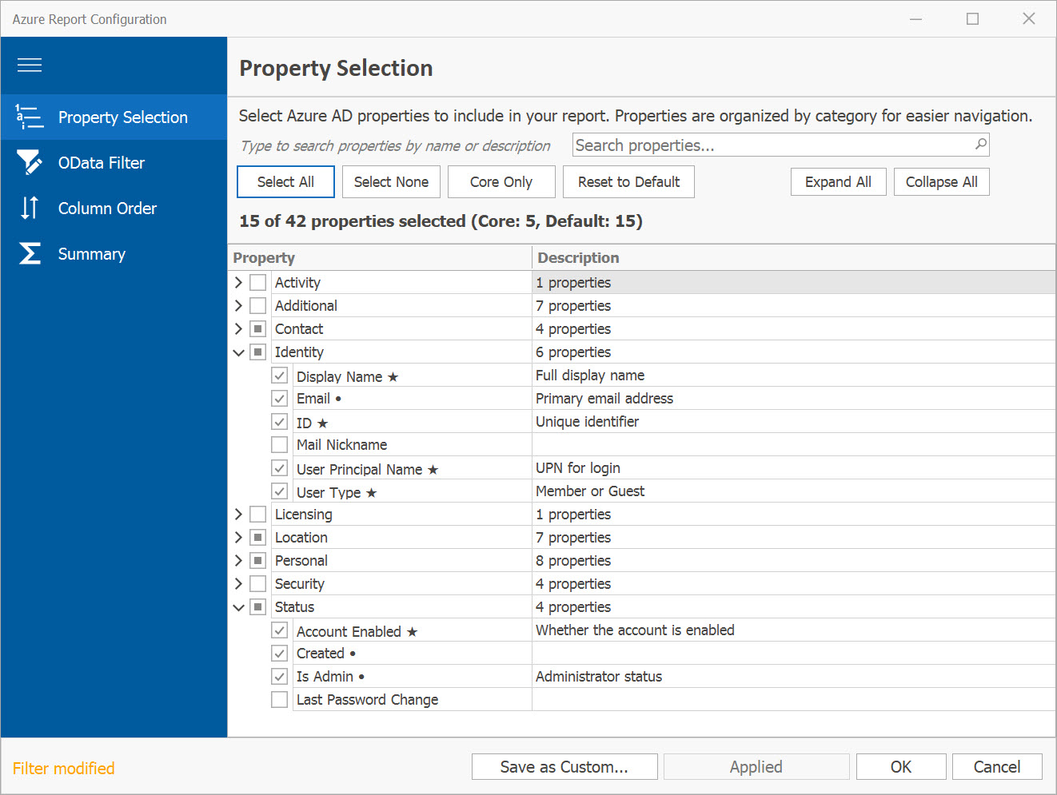Collapse the Identity category
Image resolution: width=1057 pixels, height=795 pixels.
pyautogui.click(x=238, y=352)
